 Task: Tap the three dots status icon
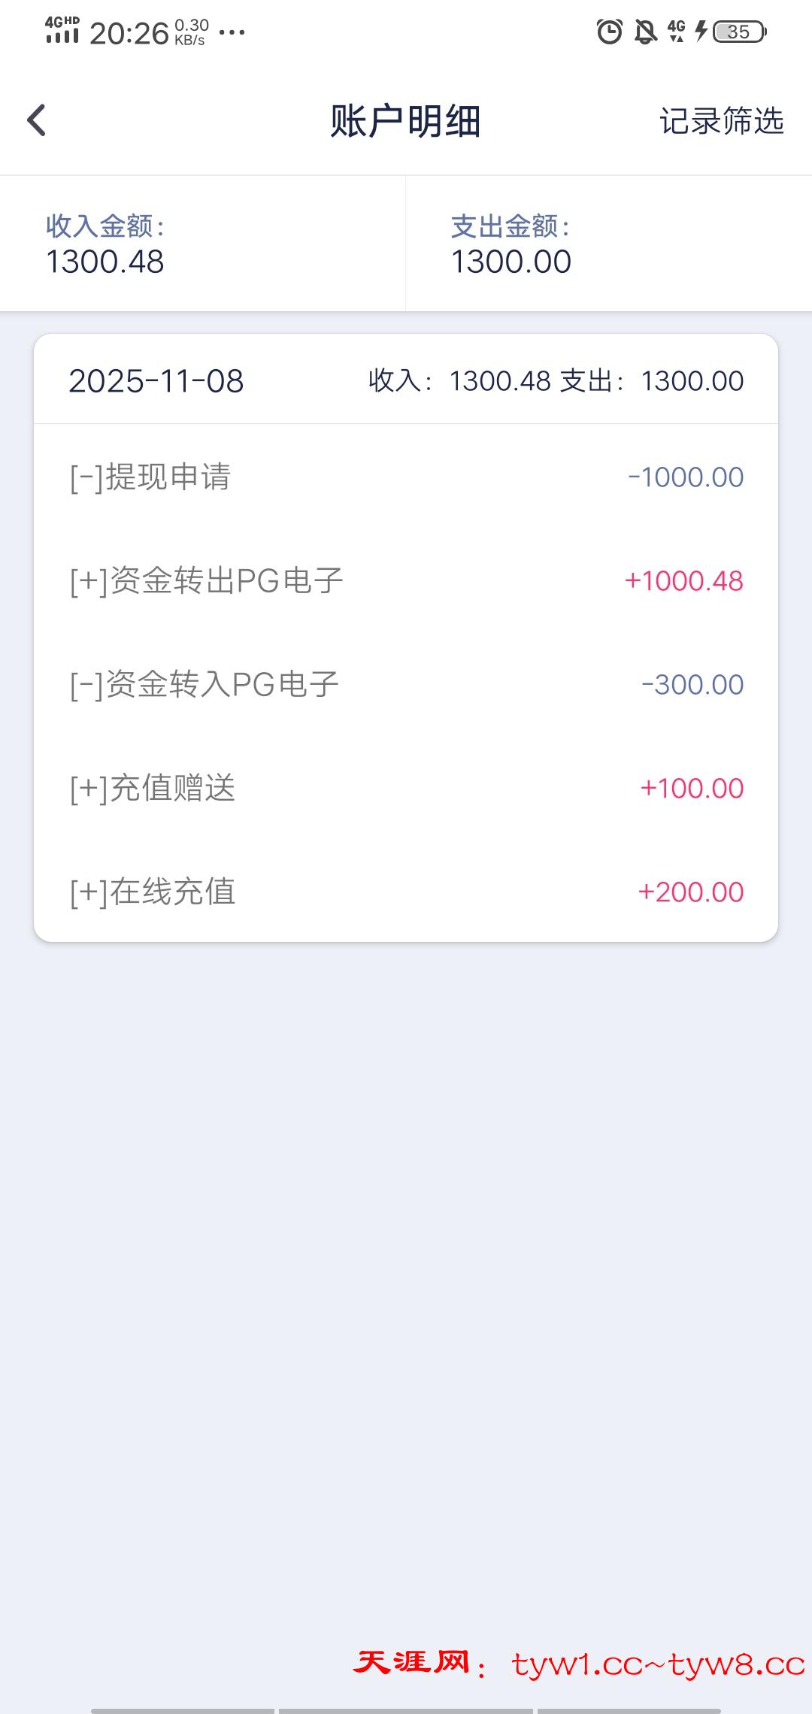tap(232, 32)
